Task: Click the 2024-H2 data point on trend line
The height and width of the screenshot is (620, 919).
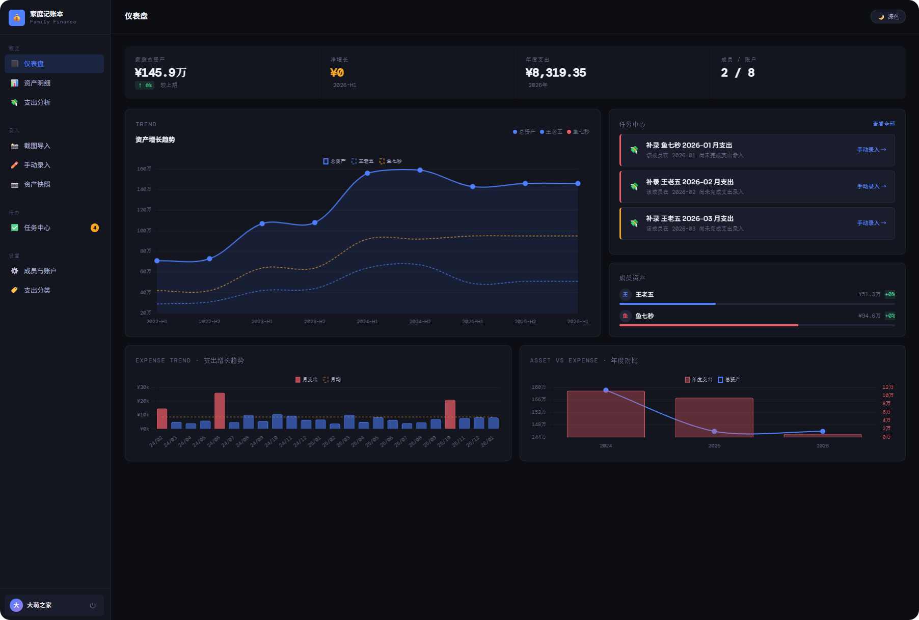Action: 420,170
